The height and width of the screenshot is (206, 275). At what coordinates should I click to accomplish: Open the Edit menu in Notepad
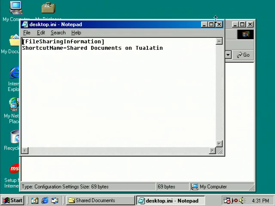41,33
